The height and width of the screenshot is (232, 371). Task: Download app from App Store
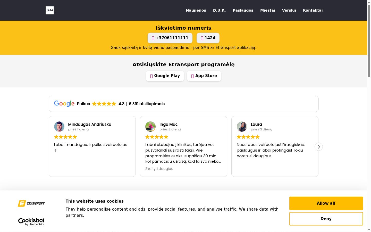[x=204, y=76]
